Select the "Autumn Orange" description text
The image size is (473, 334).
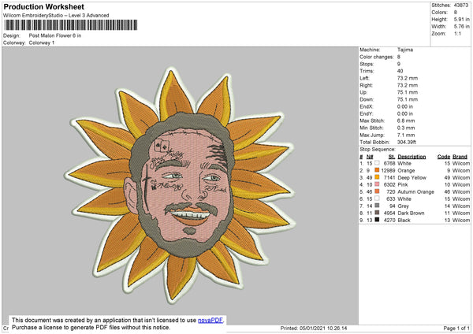pyautogui.click(x=415, y=191)
